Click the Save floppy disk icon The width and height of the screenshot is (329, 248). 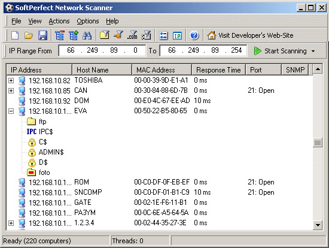pyautogui.click(x=42, y=35)
